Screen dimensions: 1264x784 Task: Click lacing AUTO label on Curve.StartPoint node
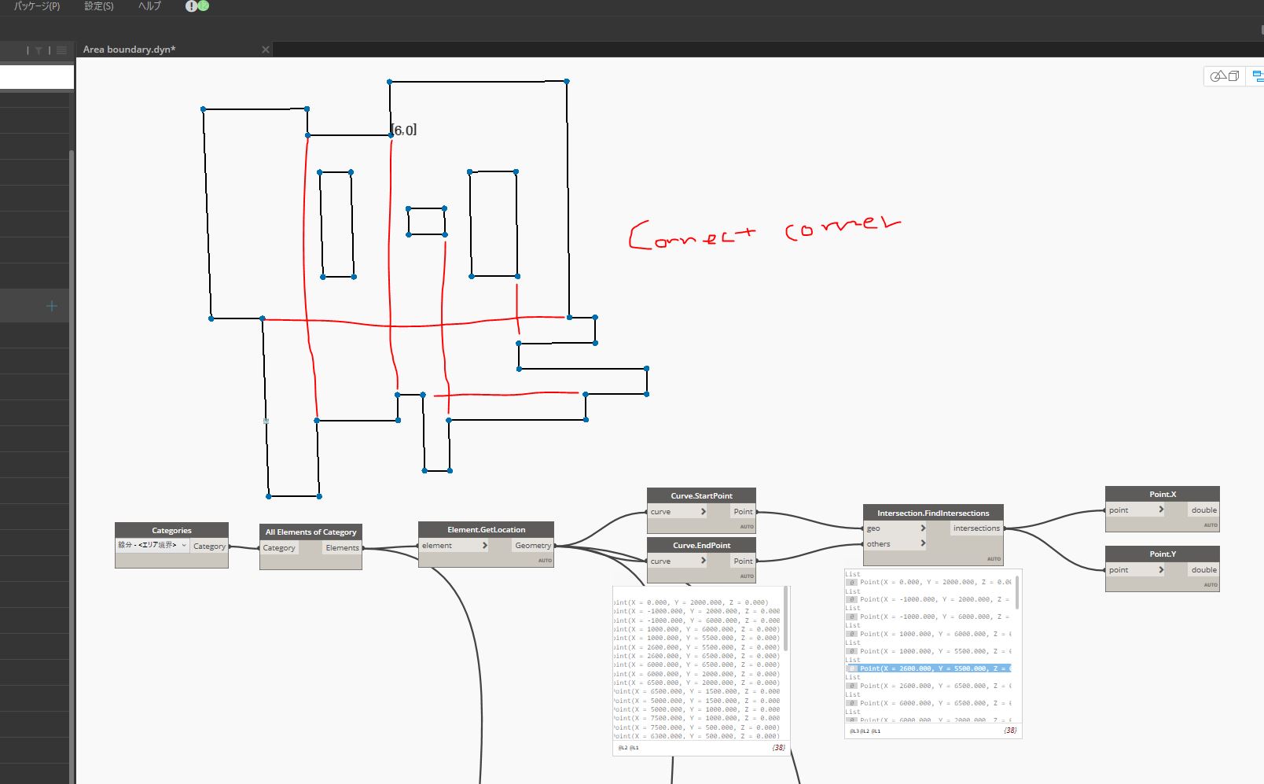(747, 527)
